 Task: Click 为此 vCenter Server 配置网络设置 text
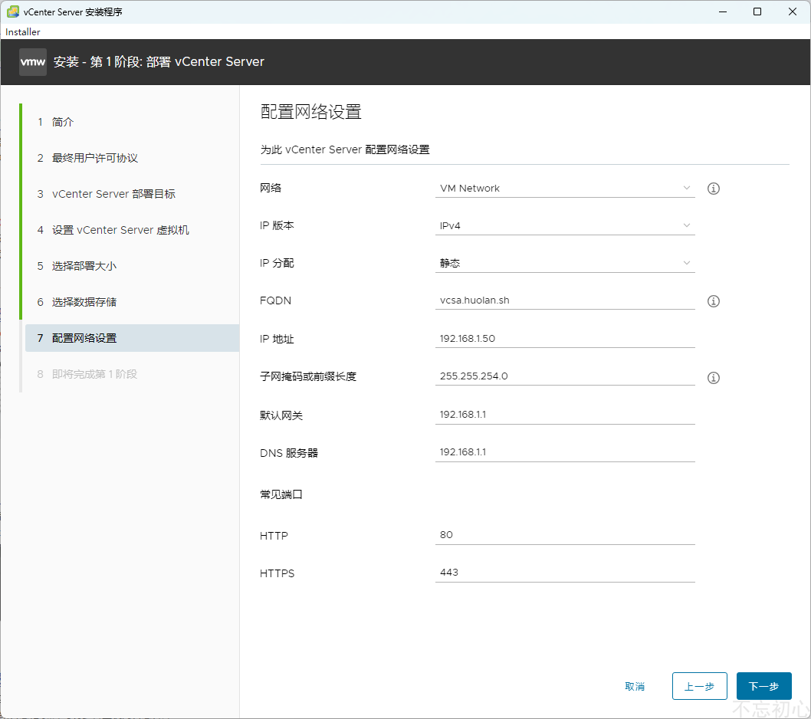345,150
